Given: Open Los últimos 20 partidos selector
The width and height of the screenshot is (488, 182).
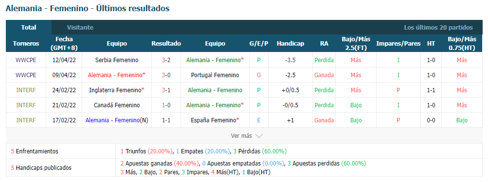Looking at the screenshot, I should (x=438, y=27).
